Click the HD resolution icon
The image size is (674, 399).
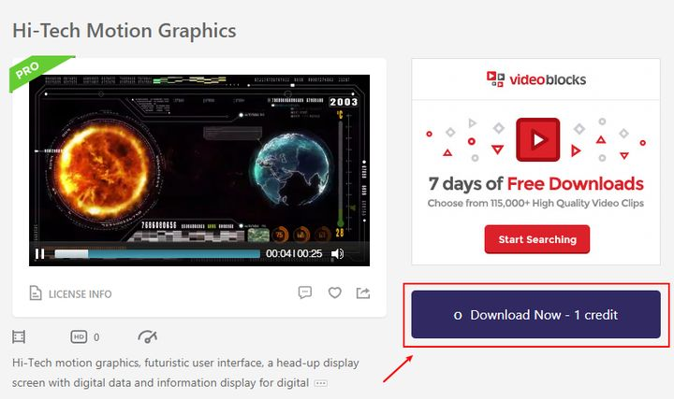79,336
